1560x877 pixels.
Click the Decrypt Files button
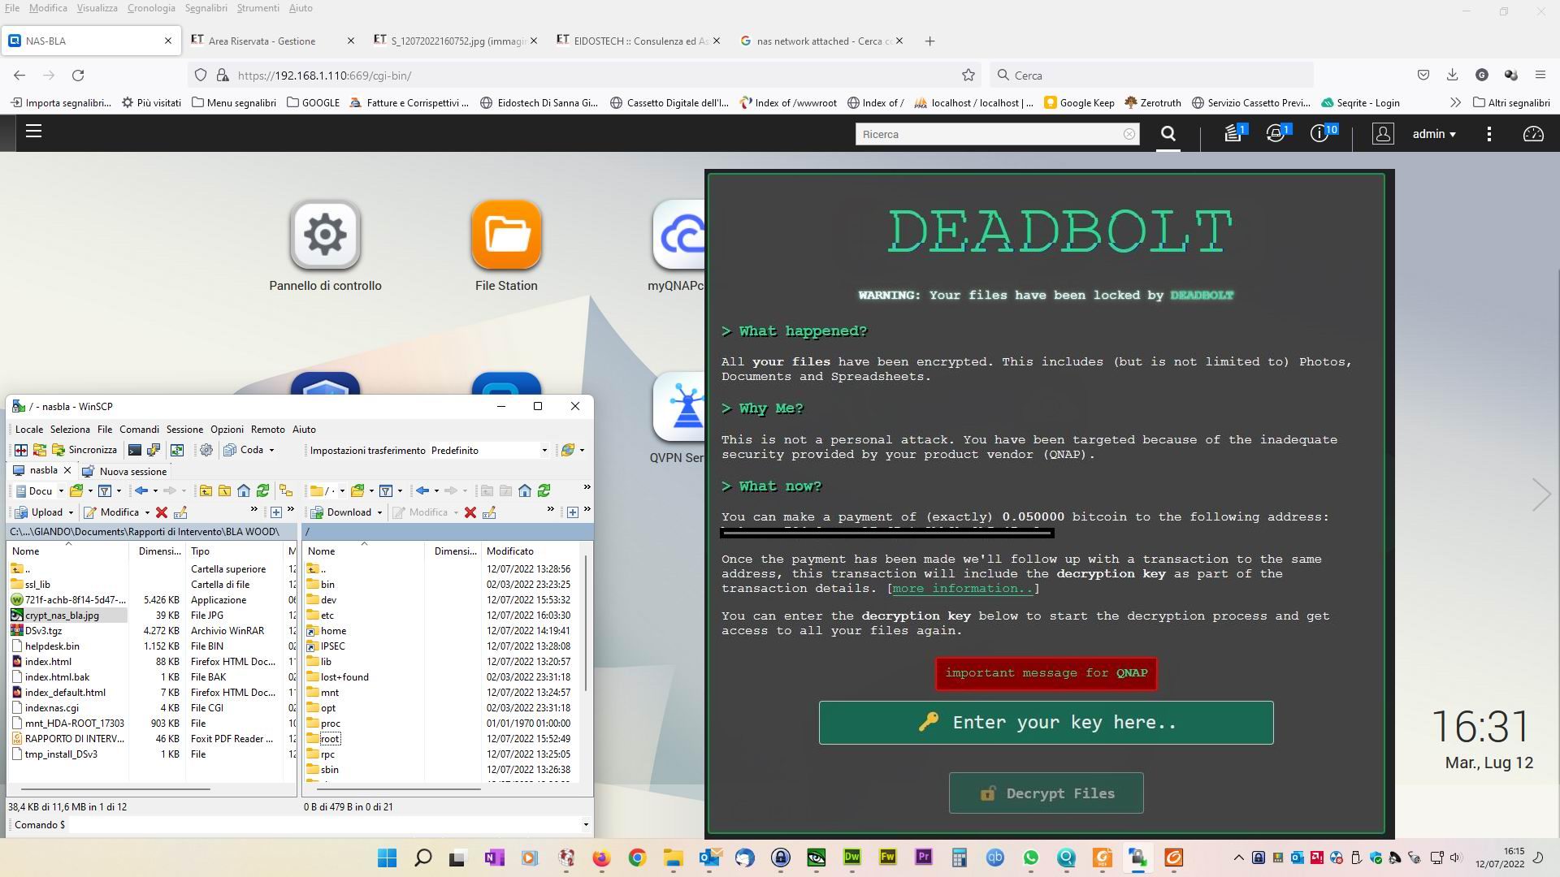(1046, 793)
